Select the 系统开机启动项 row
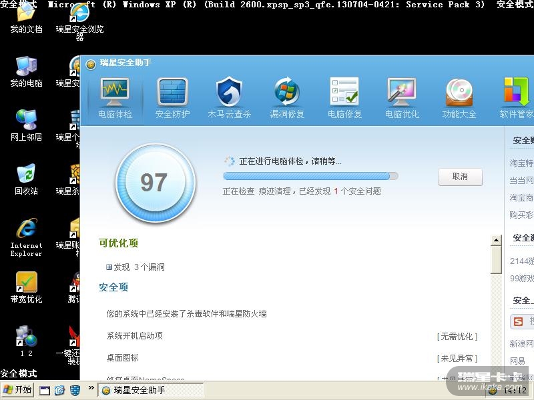The image size is (534, 400). [x=292, y=337]
